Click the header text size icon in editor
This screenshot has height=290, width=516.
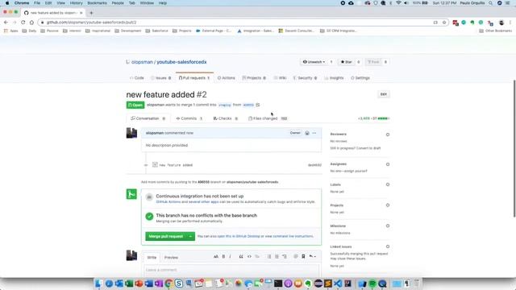(216, 256)
